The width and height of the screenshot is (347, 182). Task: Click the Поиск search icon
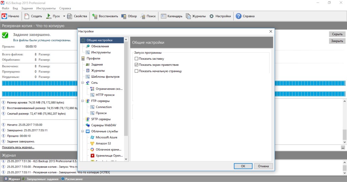click(x=143, y=16)
